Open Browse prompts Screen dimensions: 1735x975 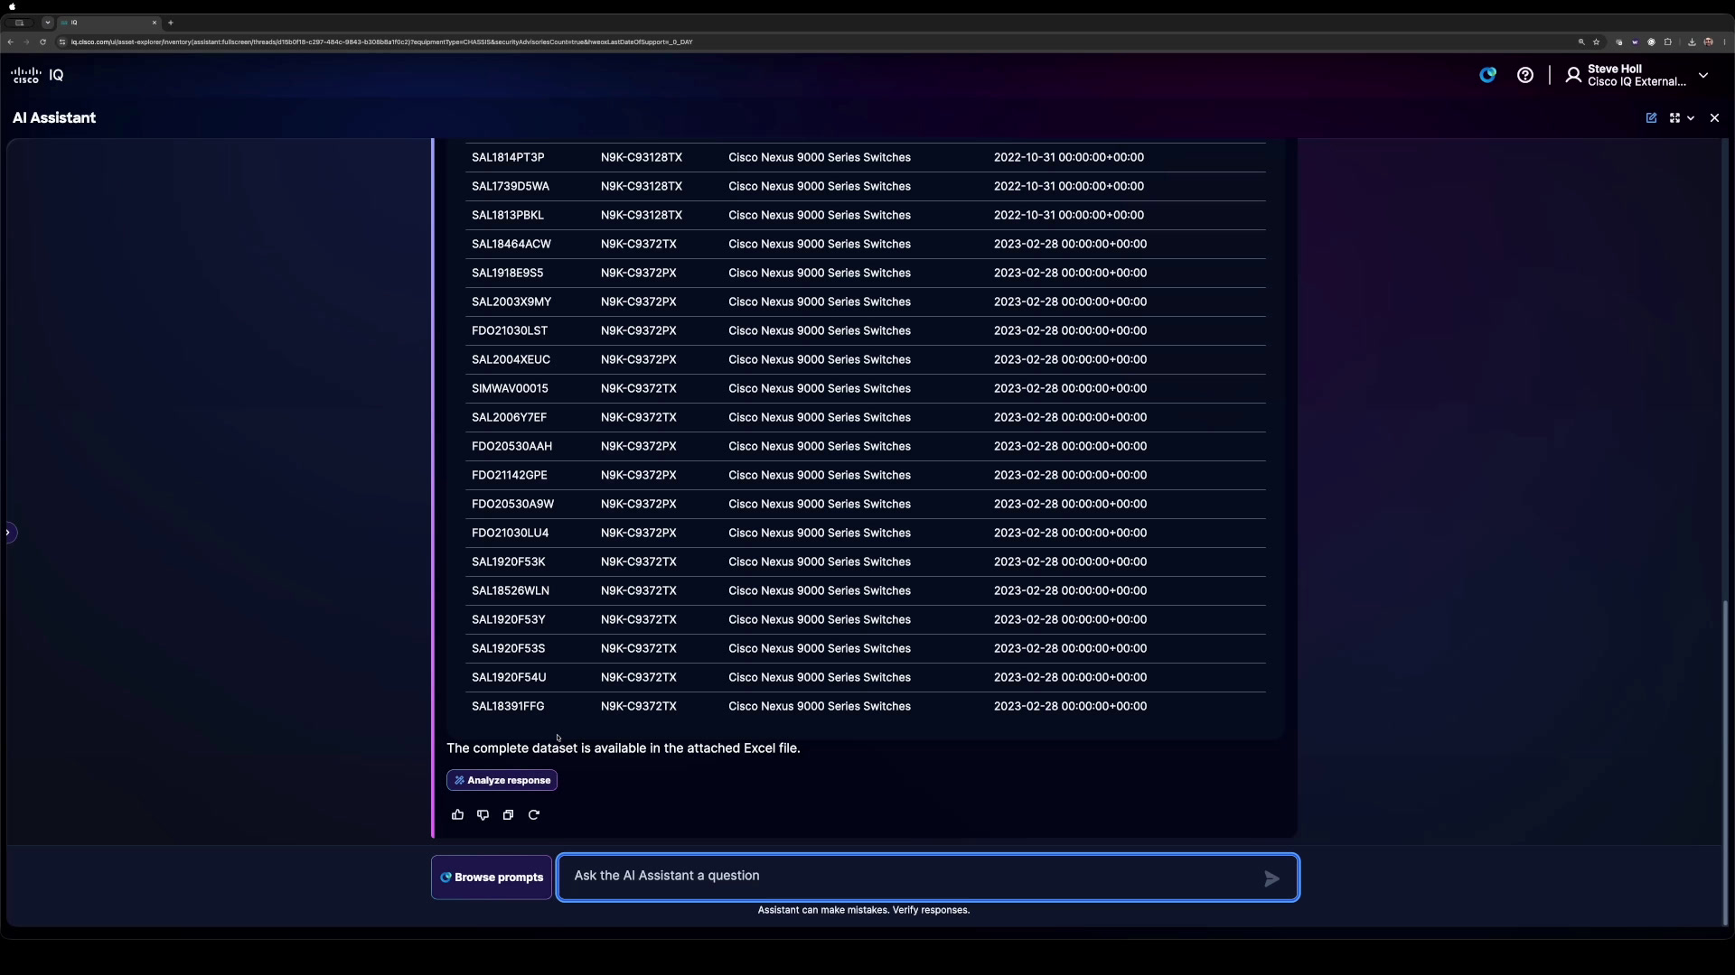tap(492, 877)
